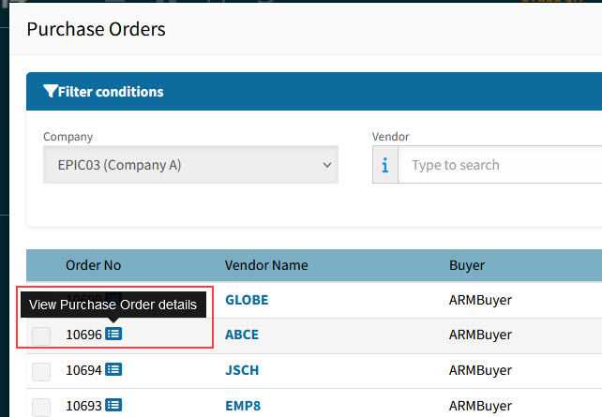The height and width of the screenshot is (417, 602).
Task: Open details icon for order 10696
Action: point(113,334)
